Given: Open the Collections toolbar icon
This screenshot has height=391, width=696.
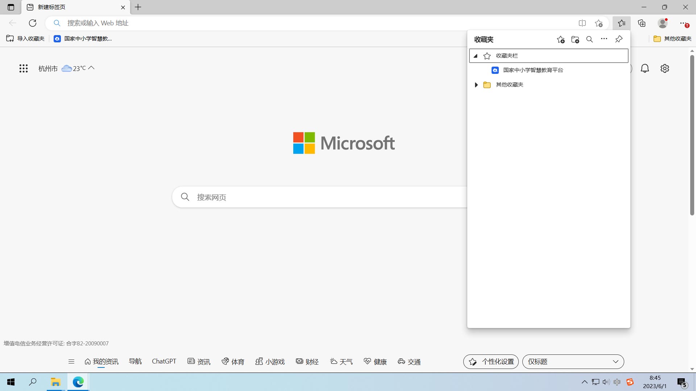Looking at the screenshot, I should 642,23.
